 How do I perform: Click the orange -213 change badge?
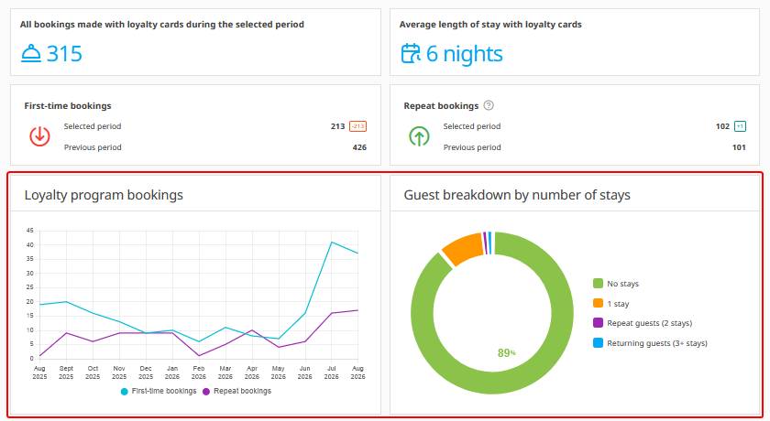(358, 126)
